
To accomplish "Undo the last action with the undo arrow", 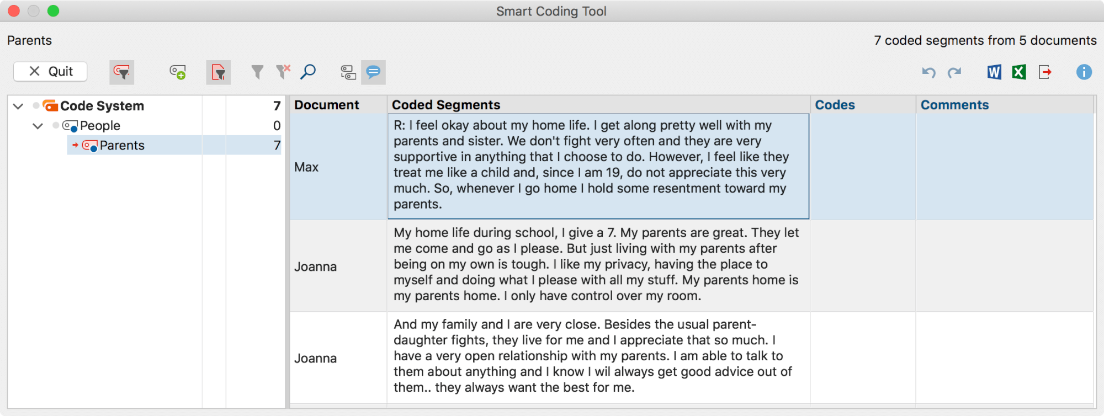I will point(928,72).
